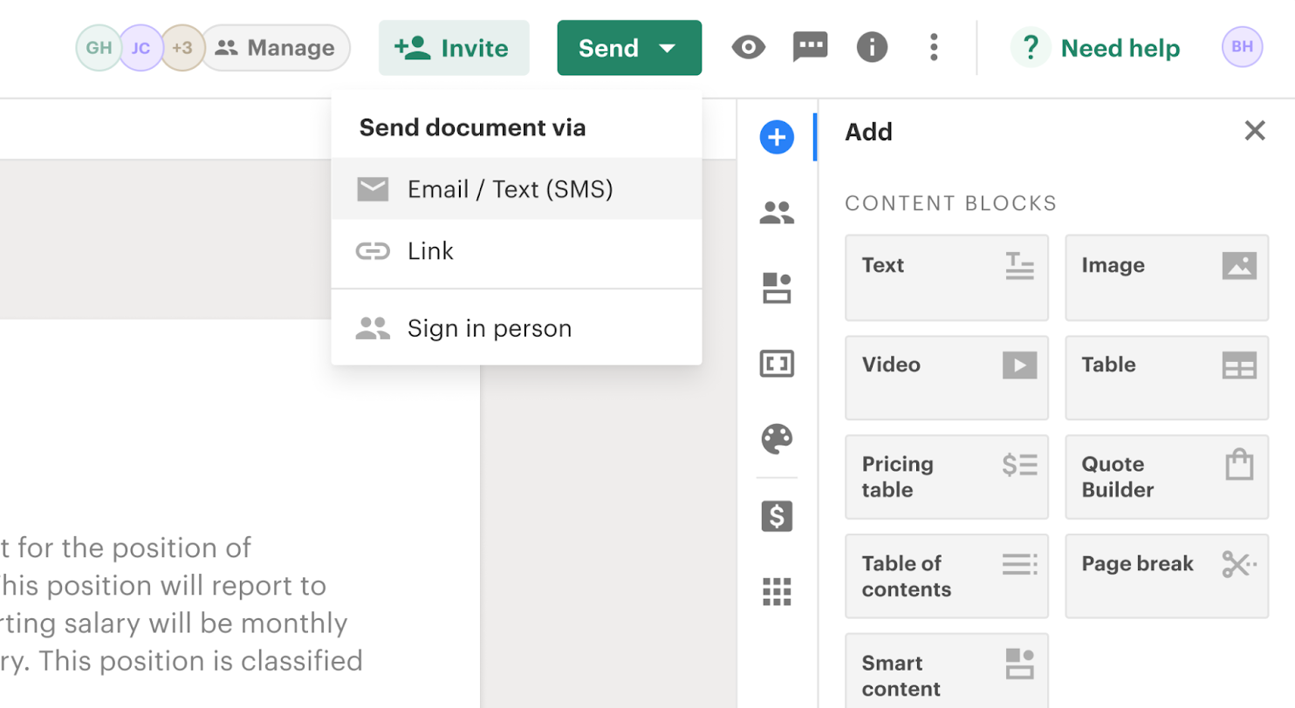
Task: Click the CONTENT BLOCKS section label
Action: pyautogui.click(x=951, y=204)
